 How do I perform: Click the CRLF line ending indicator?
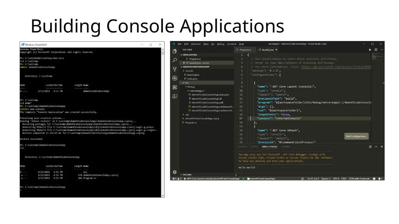point(344,179)
